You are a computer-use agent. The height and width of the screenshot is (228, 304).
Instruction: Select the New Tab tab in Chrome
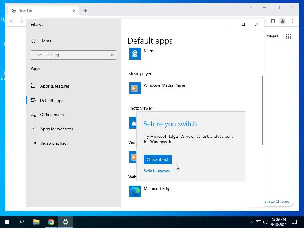pyautogui.click(x=43, y=11)
